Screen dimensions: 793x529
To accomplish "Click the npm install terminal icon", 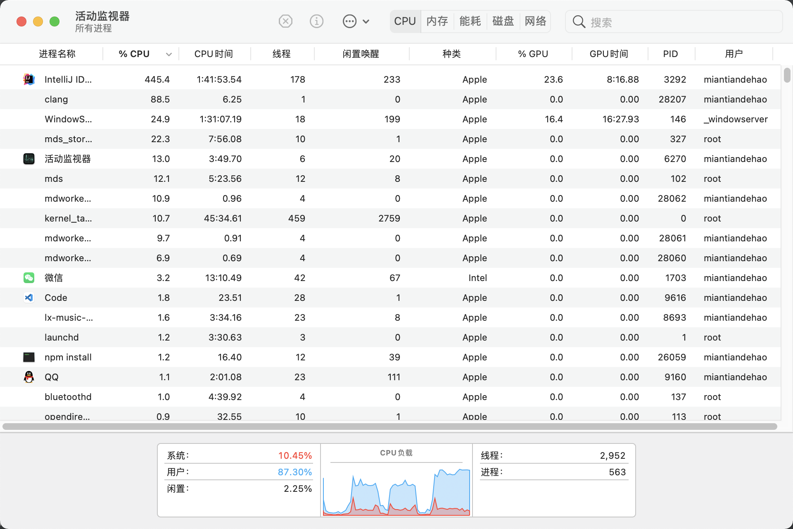I will coord(29,357).
